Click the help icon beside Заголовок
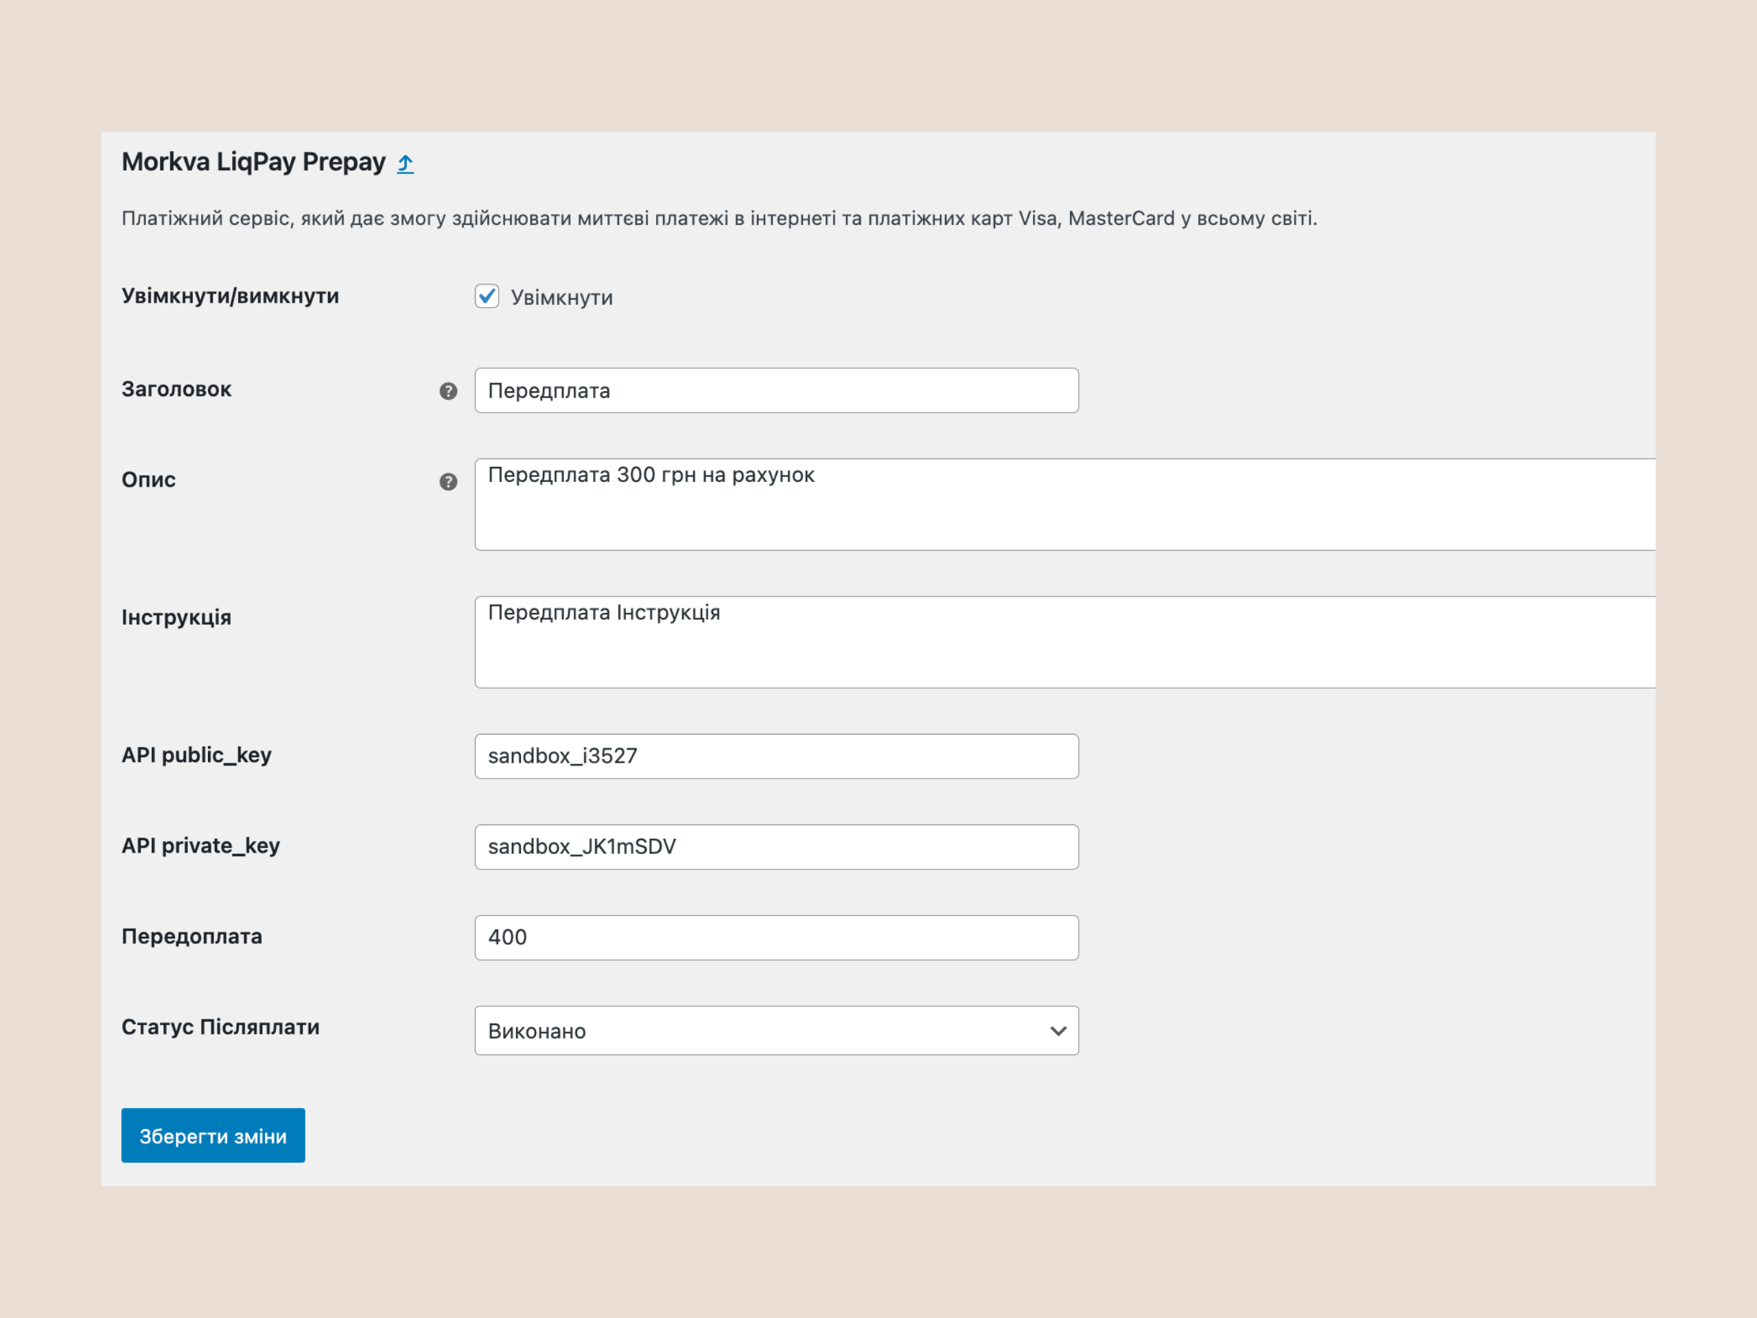 (448, 391)
